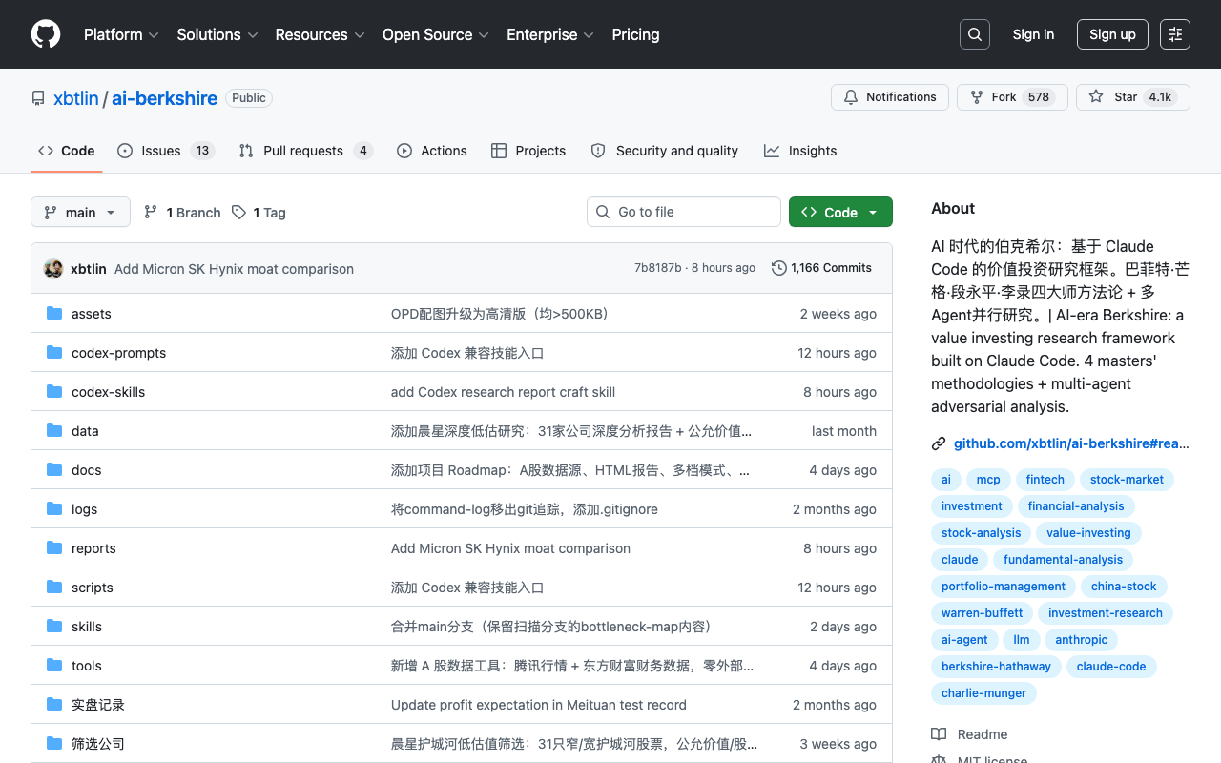Viewport: 1221px width, 763px height.
Task: Click the folder icon for skills
Action: pos(54,627)
